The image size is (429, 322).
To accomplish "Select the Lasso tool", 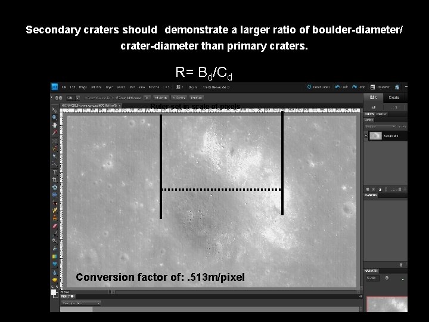I will tap(54, 148).
